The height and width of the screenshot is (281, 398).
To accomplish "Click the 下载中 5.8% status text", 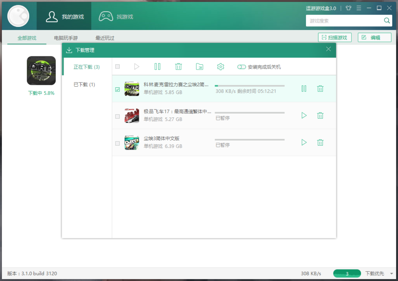I will coord(41,93).
